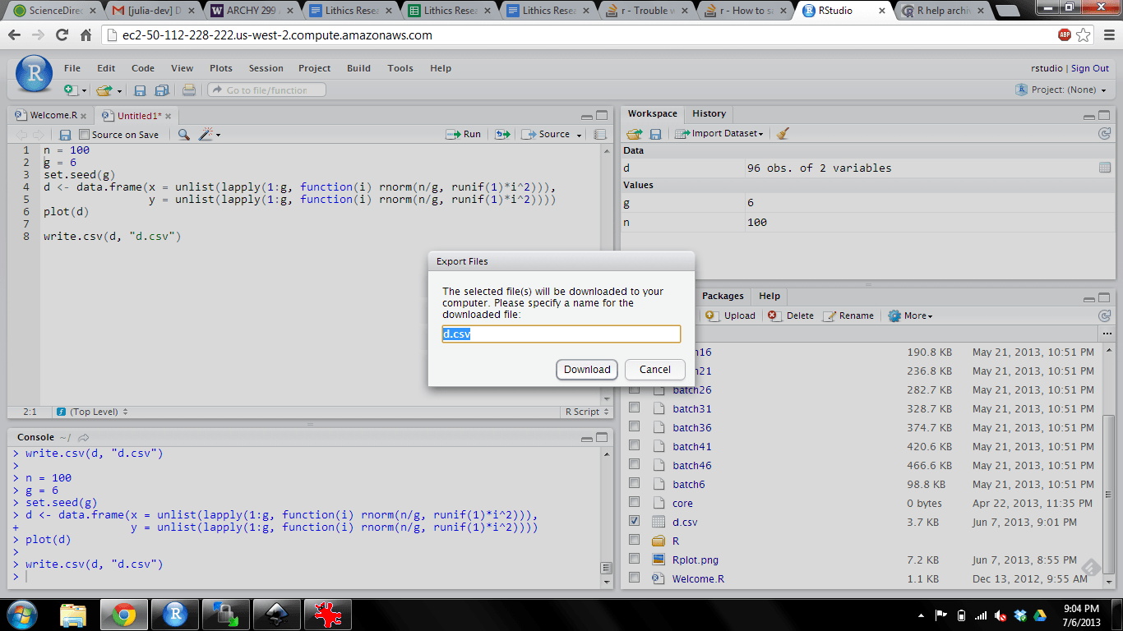Click the Chrome home icon
Viewport: 1123px width, 631px height.
click(85, 35)
